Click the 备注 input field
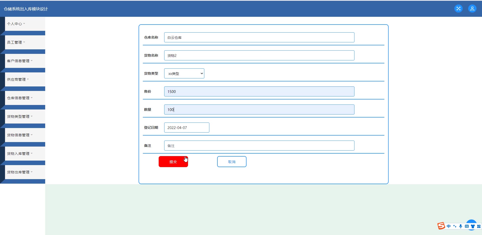The width and height of the screenshot is (482, 235). (259, 146)
